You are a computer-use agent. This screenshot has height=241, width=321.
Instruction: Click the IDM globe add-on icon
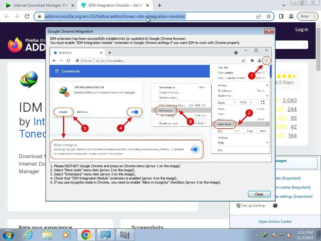[29, 79]
